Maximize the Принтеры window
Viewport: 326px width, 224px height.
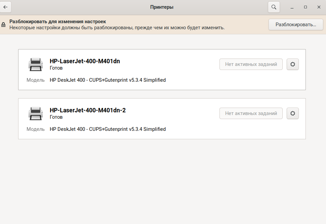[x=305, y=7]
